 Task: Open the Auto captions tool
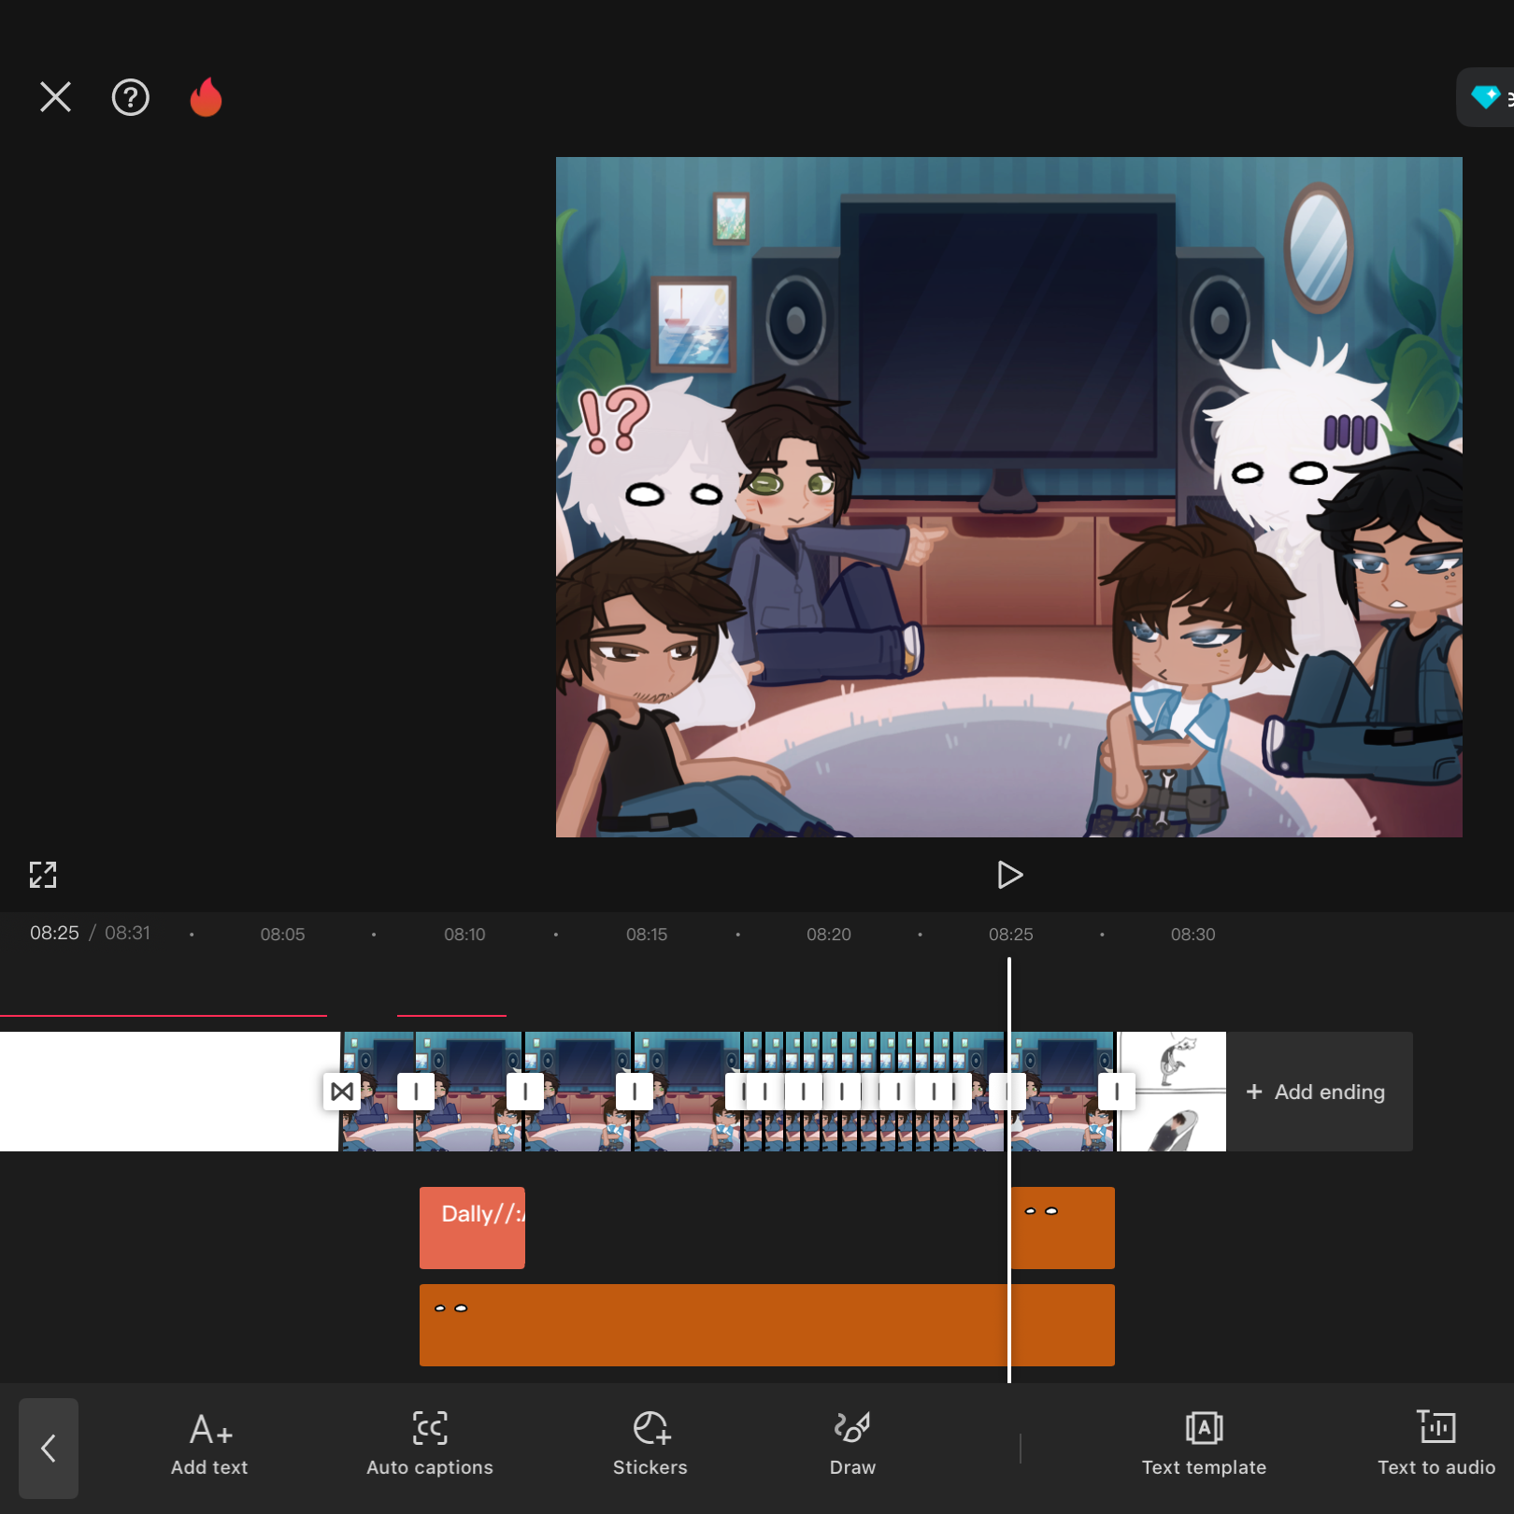[430, 1444]
